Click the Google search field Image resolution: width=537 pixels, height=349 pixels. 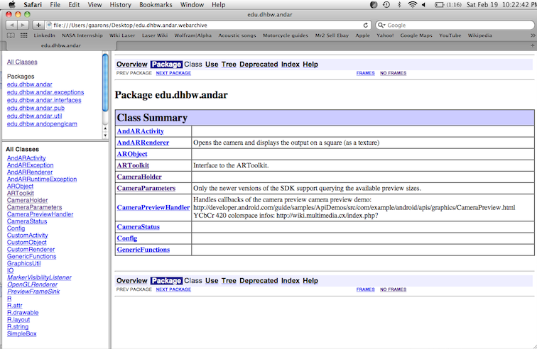point(455,25)
